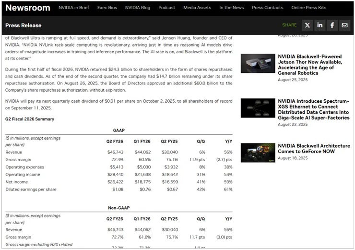The image size is (355, 250).
Task: Click diluted earnings per share value $0.76
Action: coord(145,190)
